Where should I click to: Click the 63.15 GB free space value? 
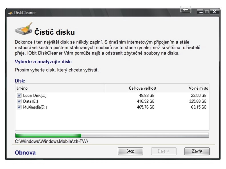pyautogui.click(x=199, y=107)
